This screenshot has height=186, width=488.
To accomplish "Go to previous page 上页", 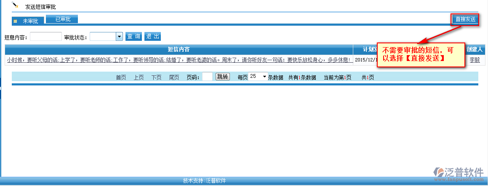I will pos(139,78).
